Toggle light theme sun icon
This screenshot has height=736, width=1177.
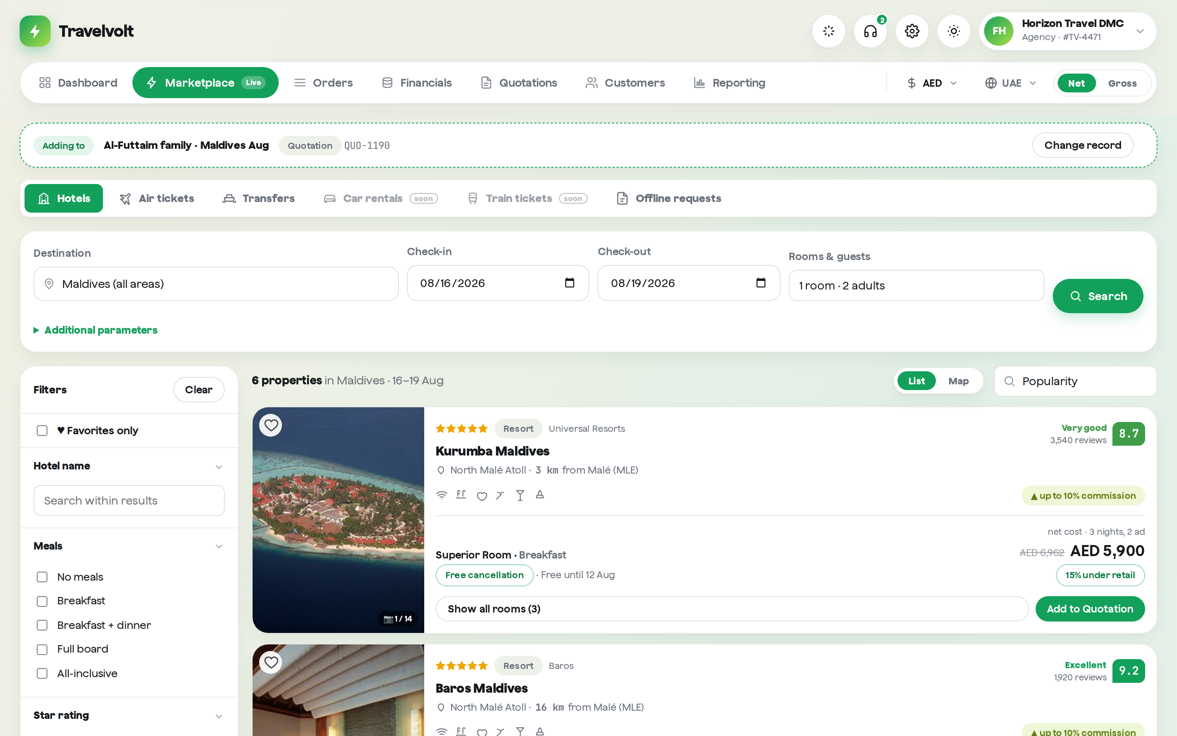954,31
